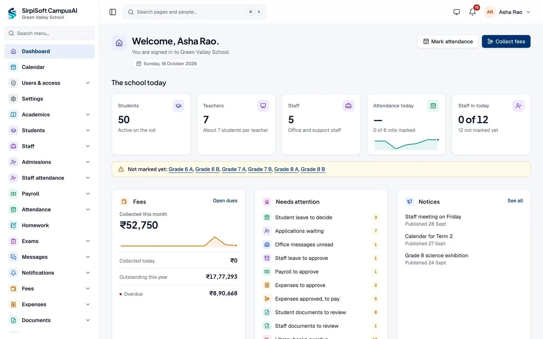Click the Notices megaphone icon
The width and height of the screenshot is (543, 339).
coord(410,202)
